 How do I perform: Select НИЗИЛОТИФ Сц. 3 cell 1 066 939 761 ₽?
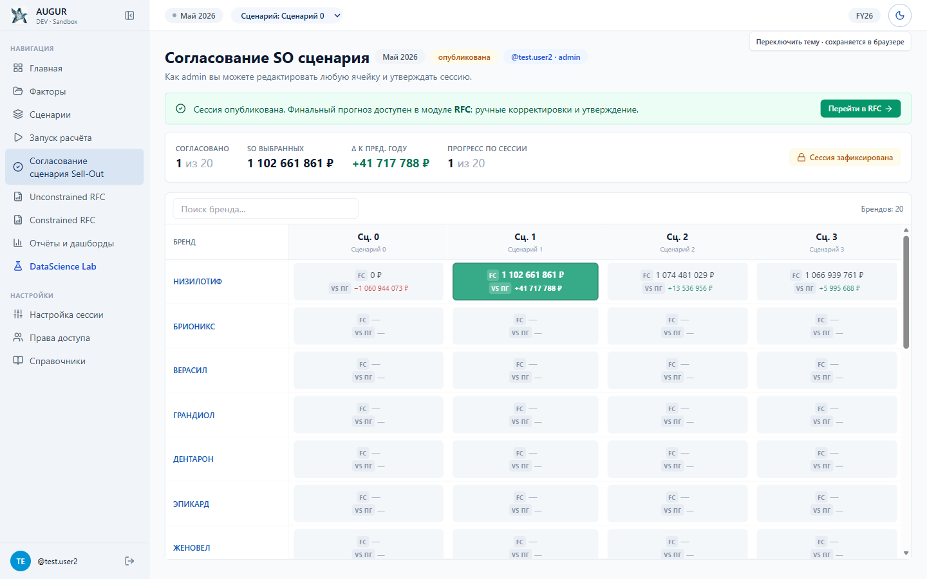(x=827, y=281)
